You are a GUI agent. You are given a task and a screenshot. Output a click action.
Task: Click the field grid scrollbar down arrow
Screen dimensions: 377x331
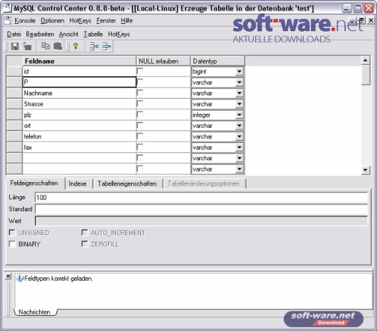point(365,170)
